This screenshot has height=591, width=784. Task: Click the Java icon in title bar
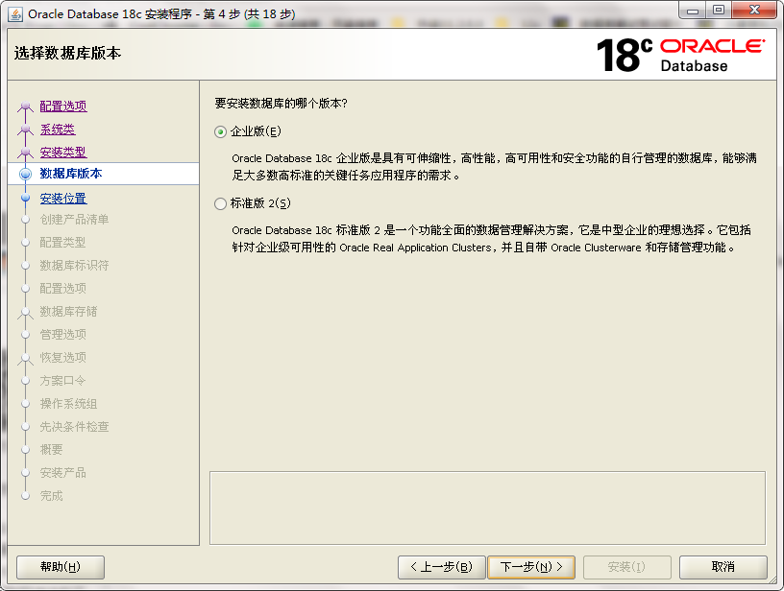15,14
